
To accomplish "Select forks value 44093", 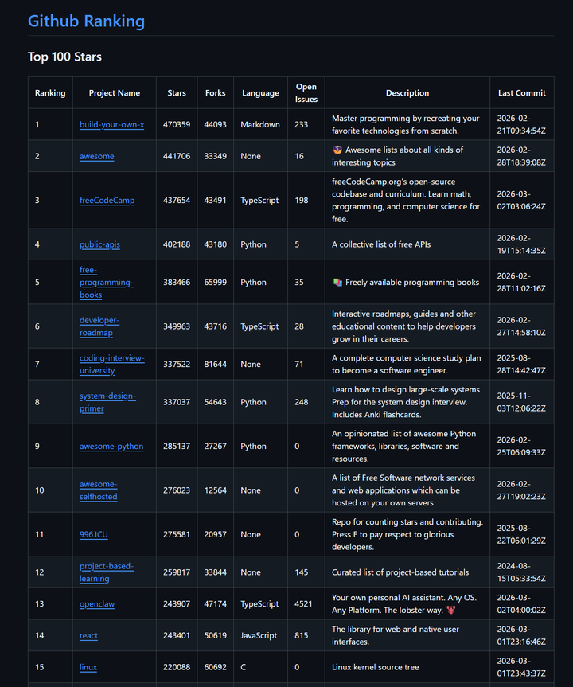I will pyautogui.click(x=215, y=124).
